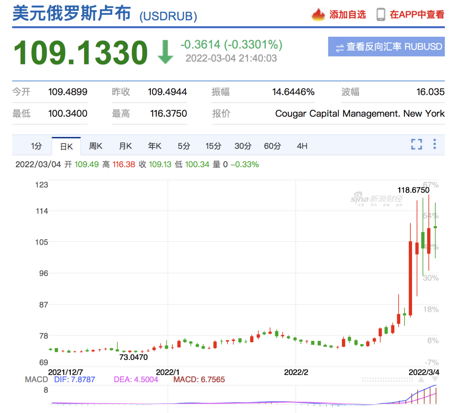Click the tall red candlestick reaching 105
The image size is (455, 413).
410,278
